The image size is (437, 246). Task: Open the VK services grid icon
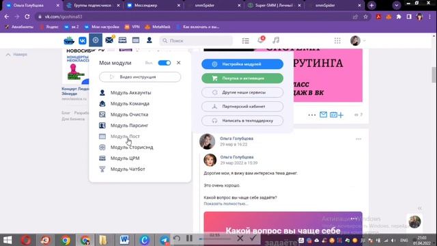point(337,41)
